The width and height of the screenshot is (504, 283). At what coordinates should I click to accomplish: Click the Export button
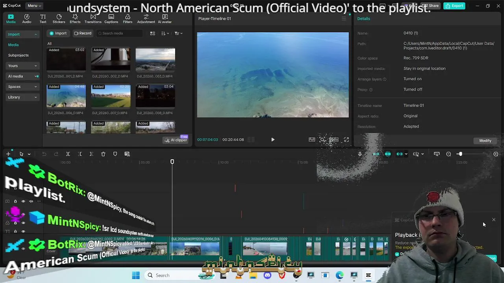454,6
